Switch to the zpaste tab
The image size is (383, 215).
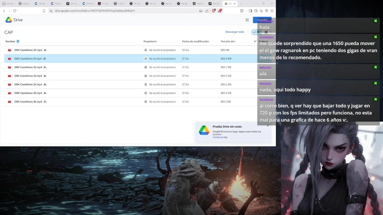24,4
